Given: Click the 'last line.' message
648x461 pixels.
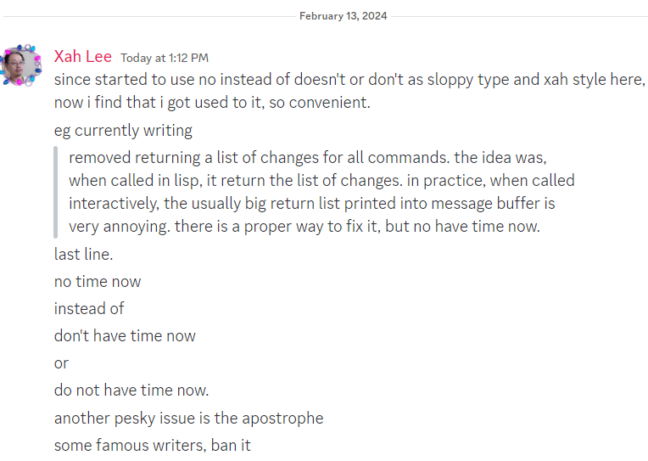Looking at the screenshot, I should tap(84, 255).
